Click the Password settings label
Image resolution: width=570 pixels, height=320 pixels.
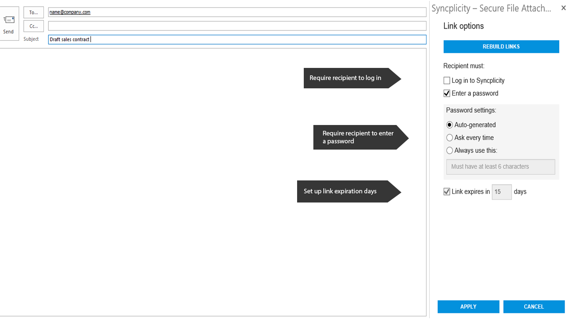point(471,110)
